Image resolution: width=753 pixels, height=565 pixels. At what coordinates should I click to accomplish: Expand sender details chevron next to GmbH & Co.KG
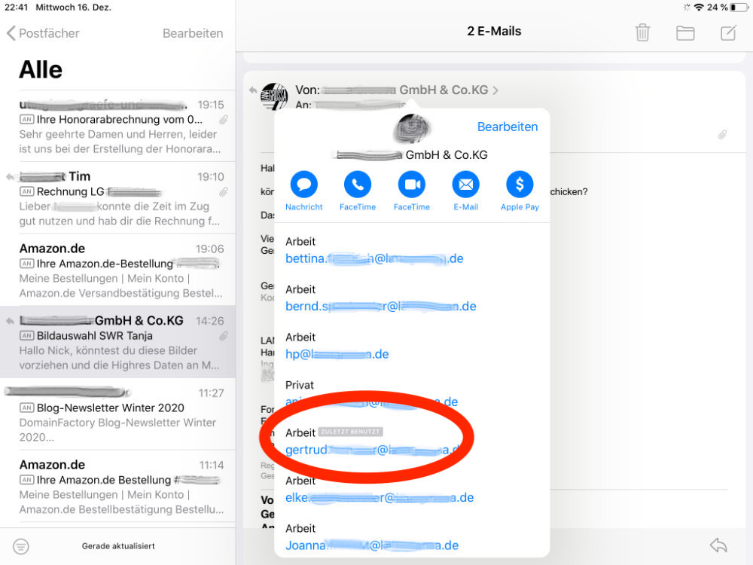495,90
